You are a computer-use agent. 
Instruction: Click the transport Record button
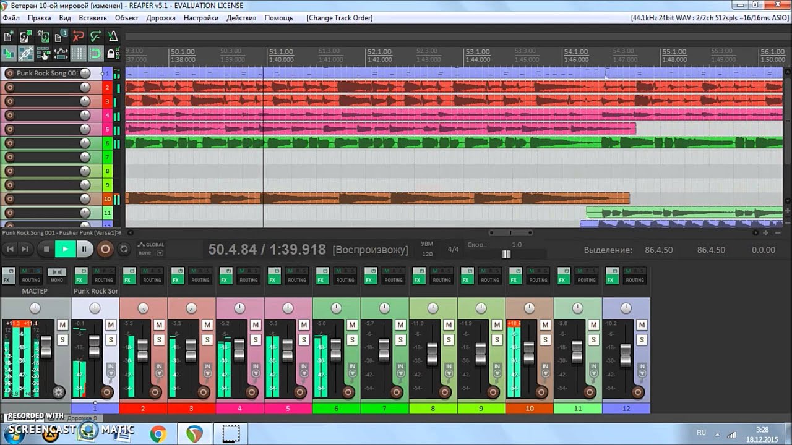tap(105, 249)
